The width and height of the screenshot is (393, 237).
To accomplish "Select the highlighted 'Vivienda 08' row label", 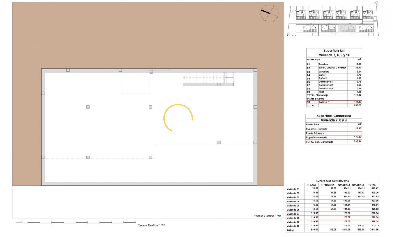I will 293,218.
